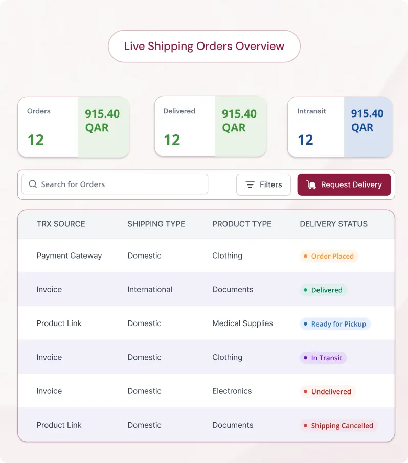Click the purple In Transit status dot

pos(305,358)
